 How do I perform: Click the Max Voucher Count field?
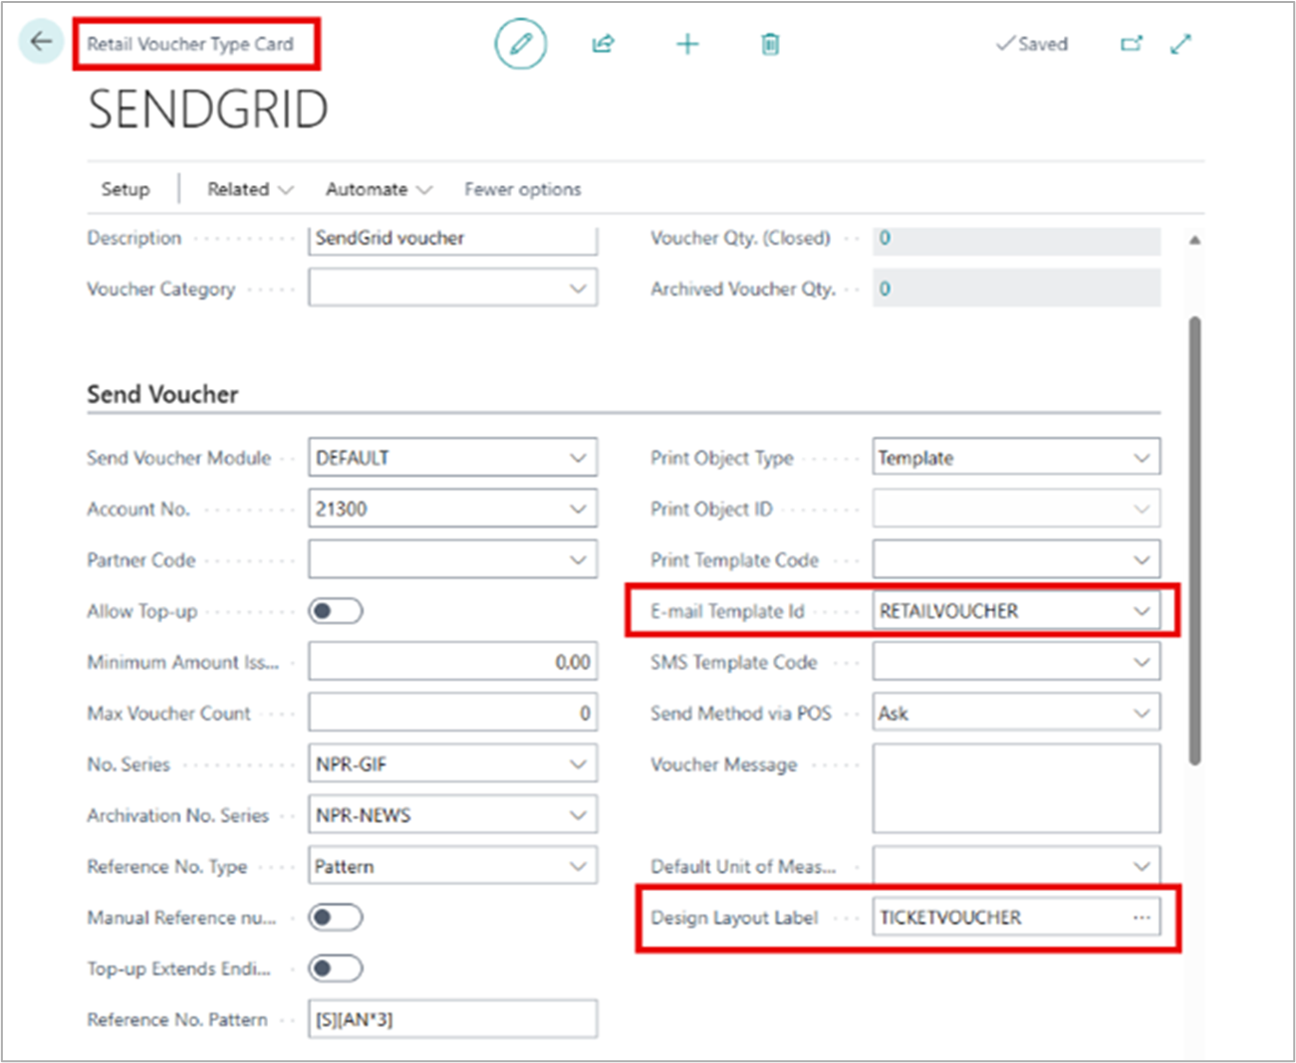pyautogui.click(x=452, y=713)
